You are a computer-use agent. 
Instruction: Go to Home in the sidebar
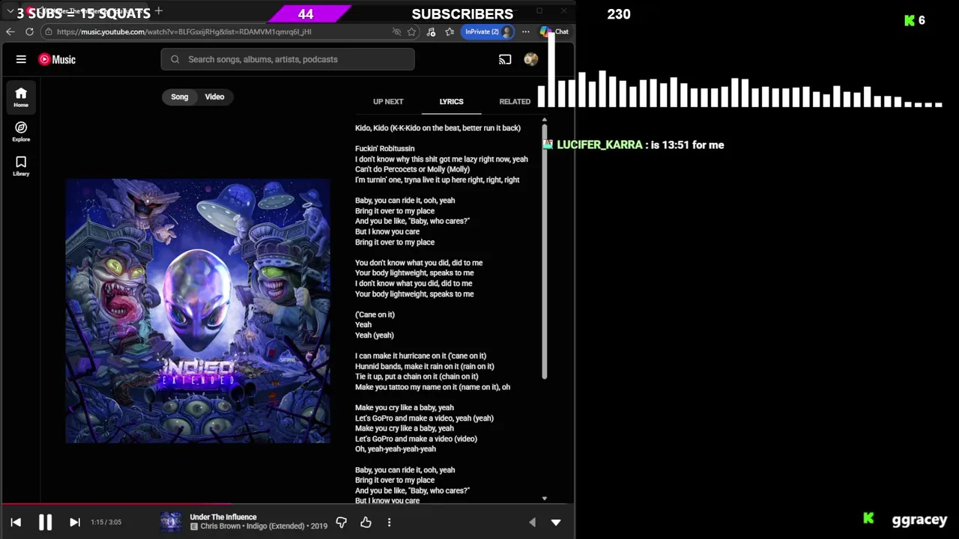[x=21, y=97]
